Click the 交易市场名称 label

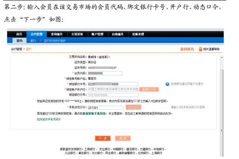click(x=78, y=57)
